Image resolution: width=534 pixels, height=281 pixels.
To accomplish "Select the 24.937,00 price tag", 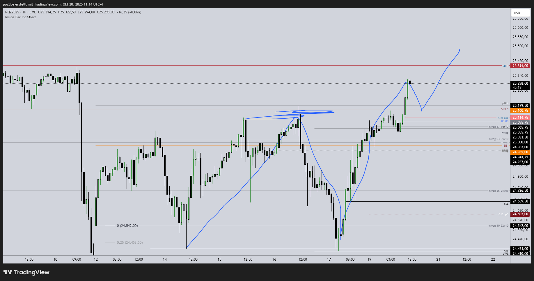I will (x=520, y=162).
